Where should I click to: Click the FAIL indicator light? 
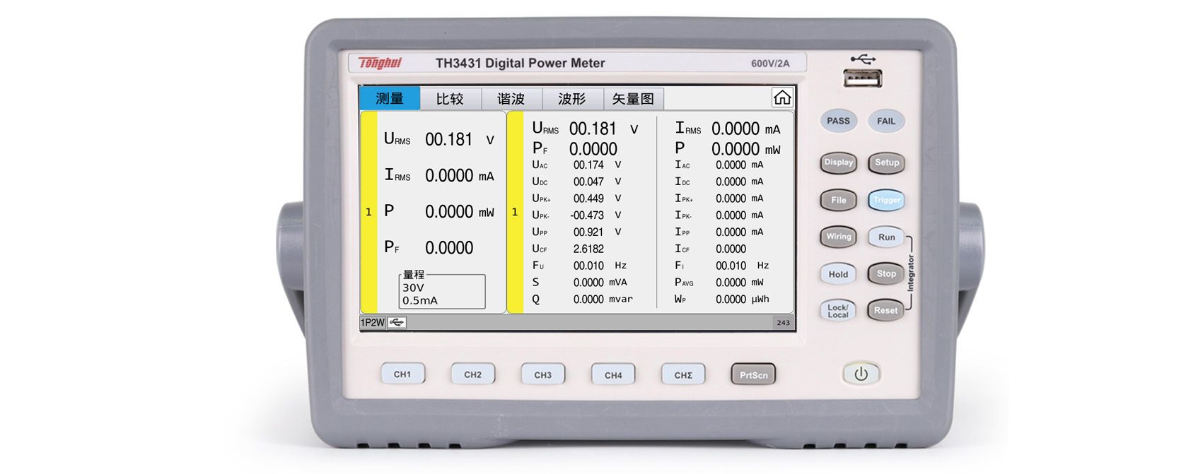click(886, 121)
